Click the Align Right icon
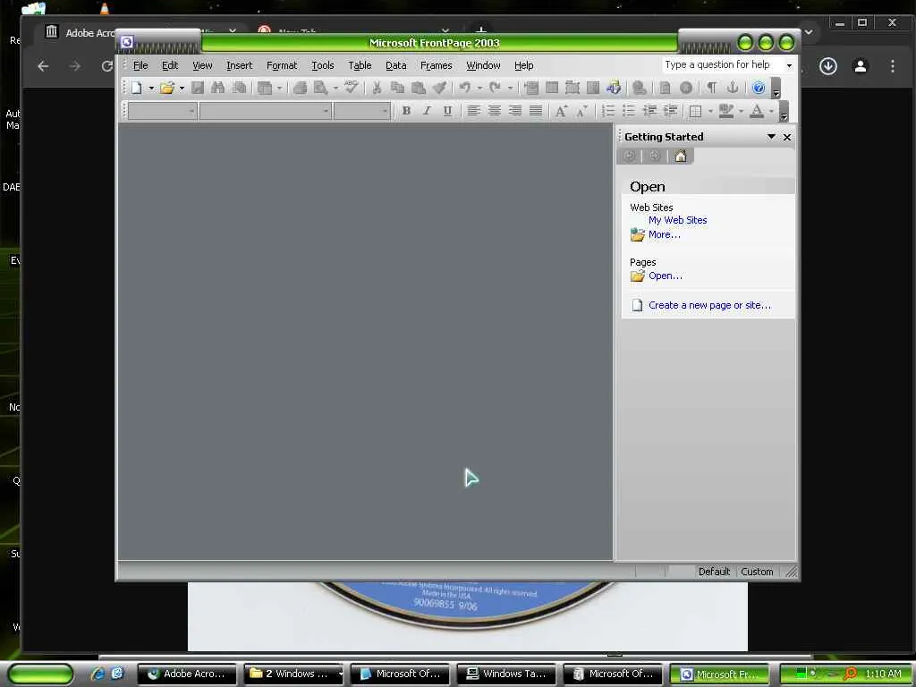This screenshot has height=687, width=916. point(514,111)
